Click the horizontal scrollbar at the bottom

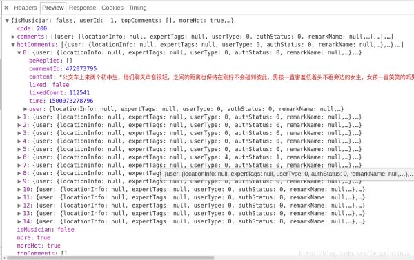(110, 258)
